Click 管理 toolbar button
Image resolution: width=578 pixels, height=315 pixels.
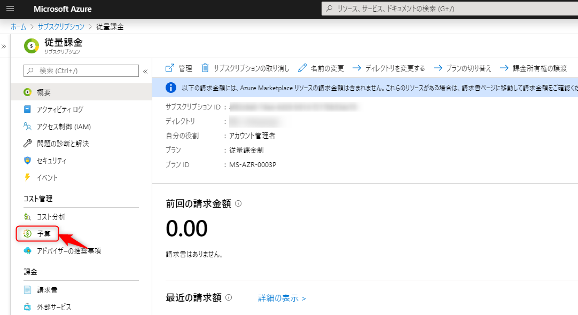click(179, 68)
